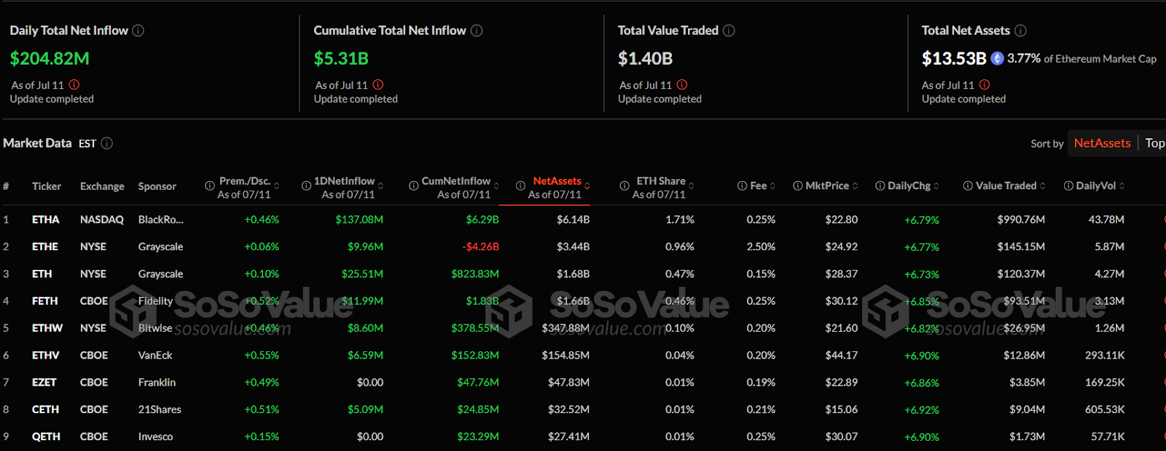
Task: Click the info icon for the 1DNetInflow column
Action: coord(306,186)
